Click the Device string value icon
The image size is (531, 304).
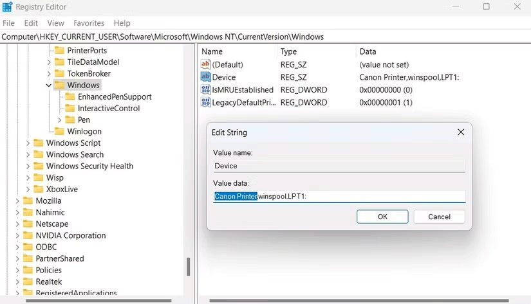[x=206, y=77]
